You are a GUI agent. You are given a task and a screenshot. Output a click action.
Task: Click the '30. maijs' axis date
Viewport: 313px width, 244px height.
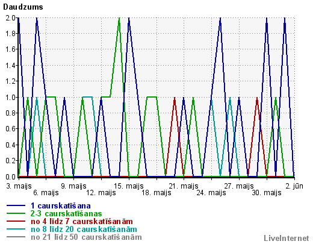(267, 193)
